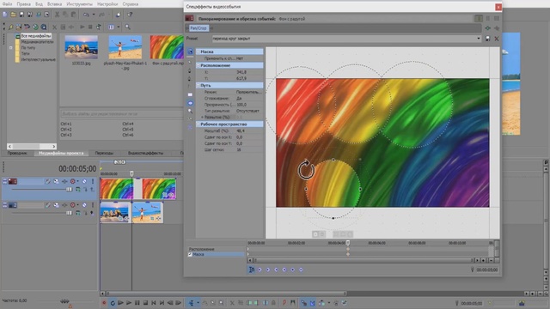Open the Настройки menu
Image resolution: width=550 pixels, height=309 pixels.
(107, 4)
